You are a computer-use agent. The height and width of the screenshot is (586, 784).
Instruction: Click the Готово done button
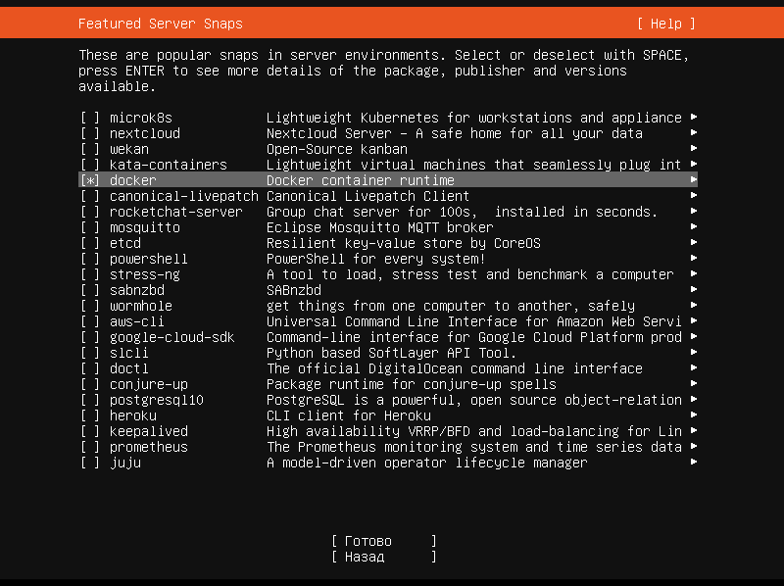pyautogui.click(x=384, y=541)
